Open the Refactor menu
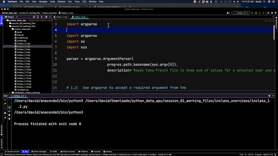Screen dimensions: 278x156 click(x=62, y=2)
